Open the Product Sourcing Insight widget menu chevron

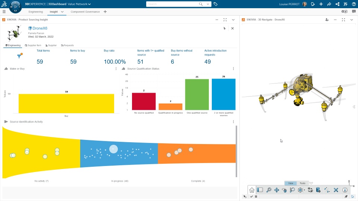tap(233, 20)
